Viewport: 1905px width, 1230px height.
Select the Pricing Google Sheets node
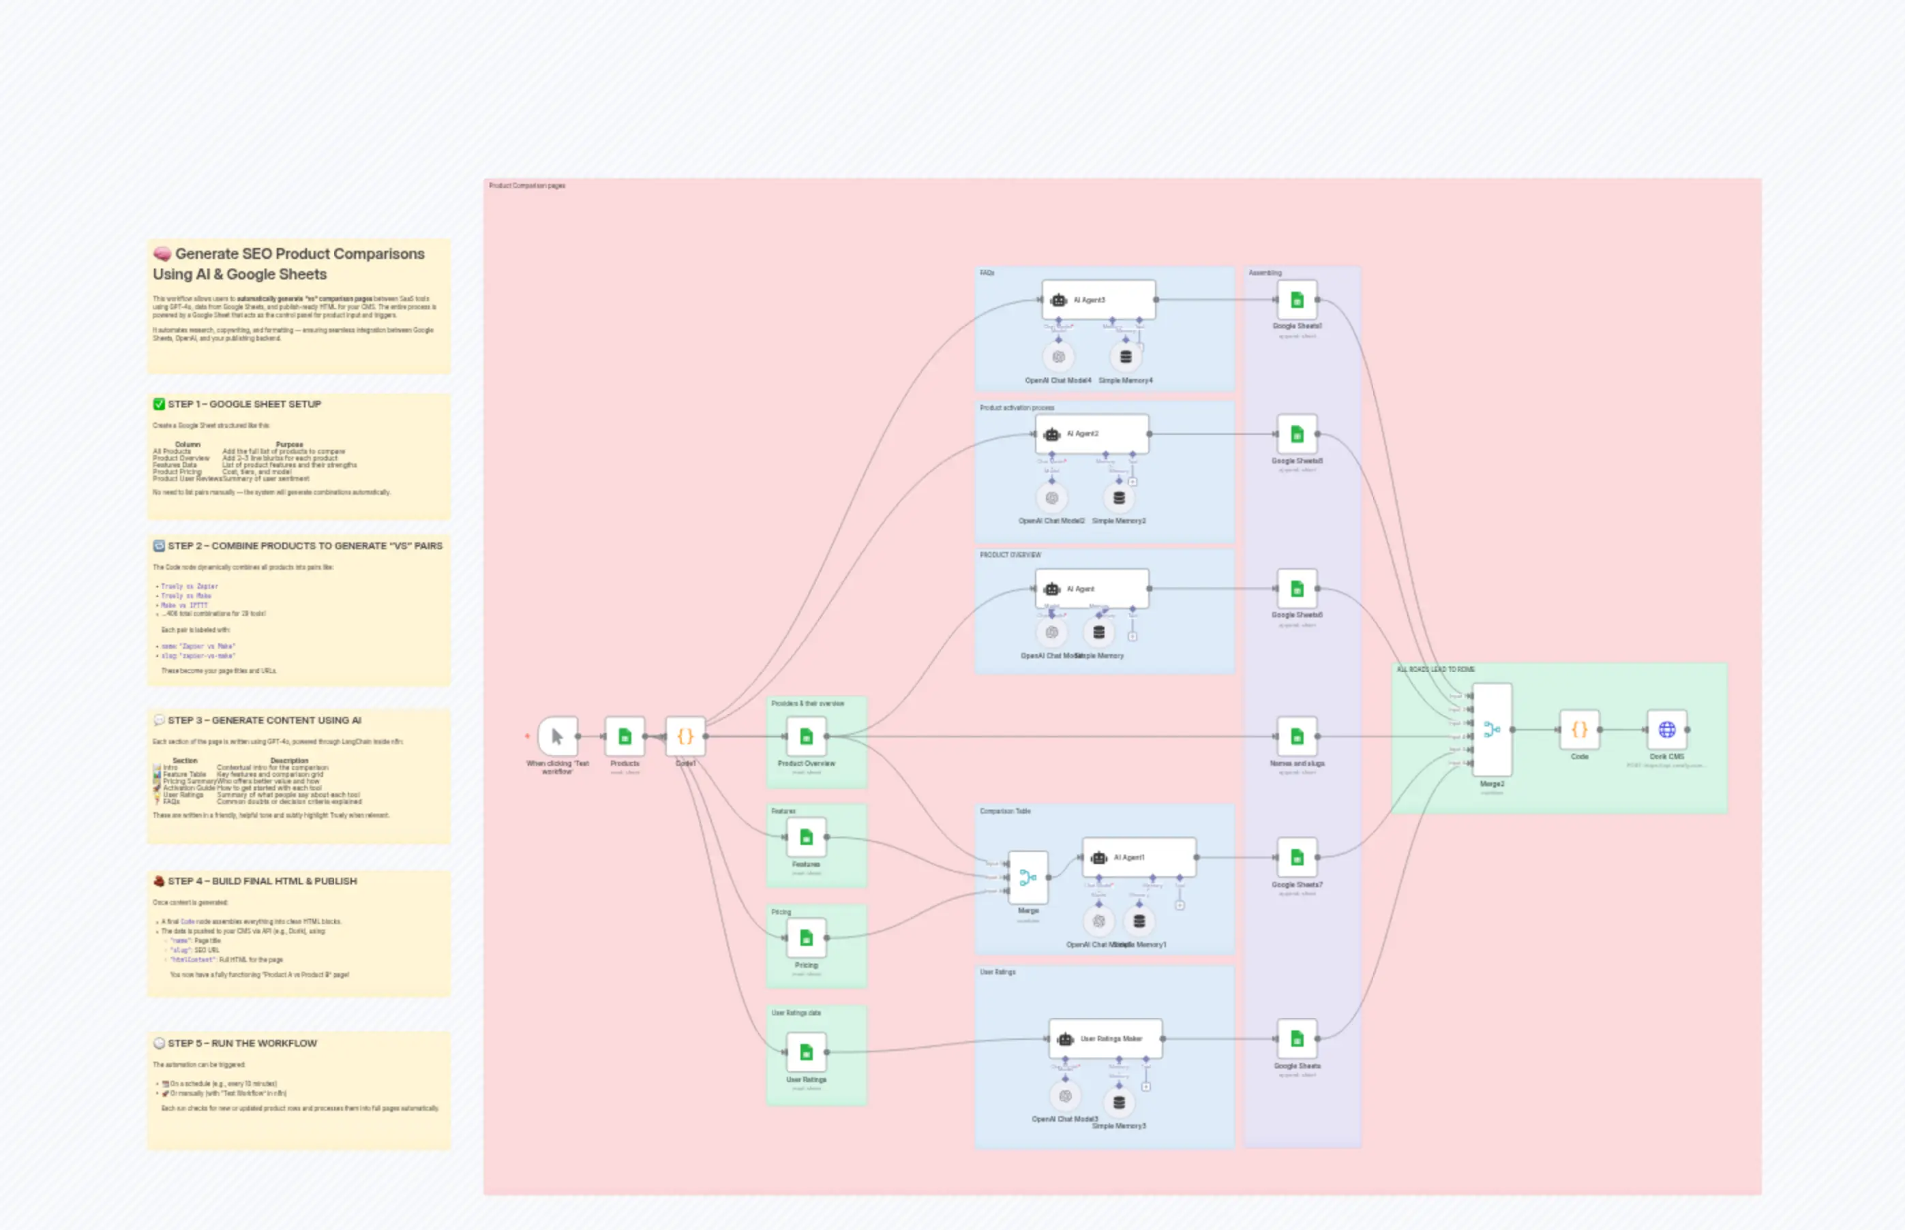point(807,938)
